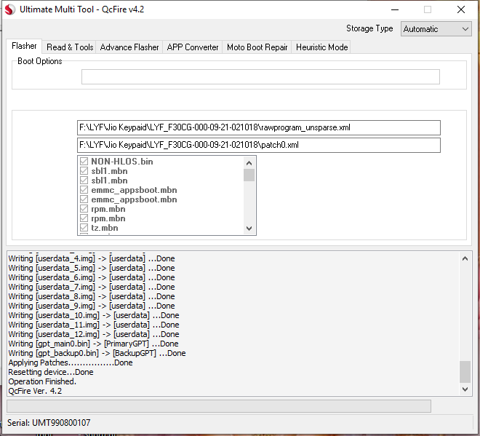
Task: Click the progress bar below the log
Action: click(219, 406)
